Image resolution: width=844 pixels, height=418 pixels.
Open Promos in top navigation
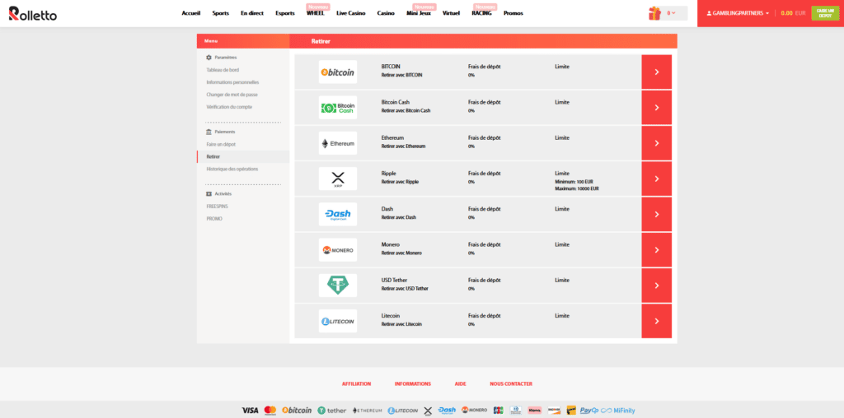coord(513,13)
